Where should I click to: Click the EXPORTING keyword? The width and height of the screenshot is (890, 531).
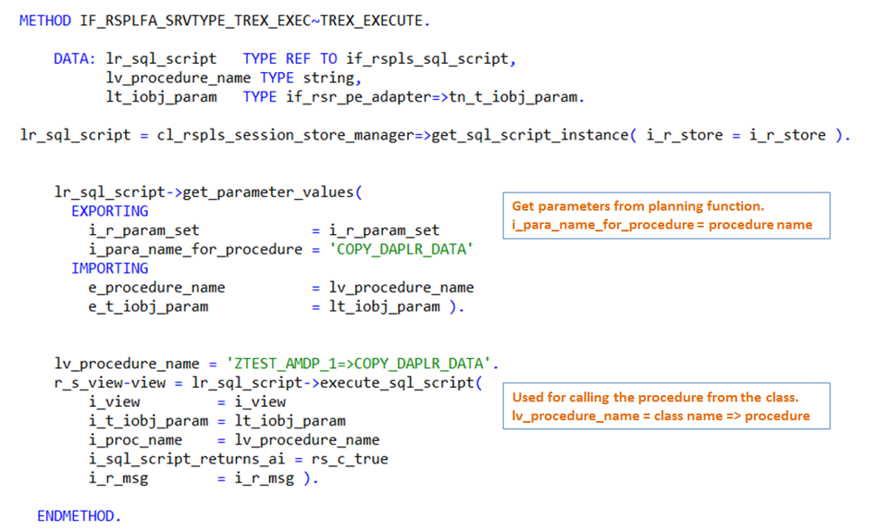[110, 211]
